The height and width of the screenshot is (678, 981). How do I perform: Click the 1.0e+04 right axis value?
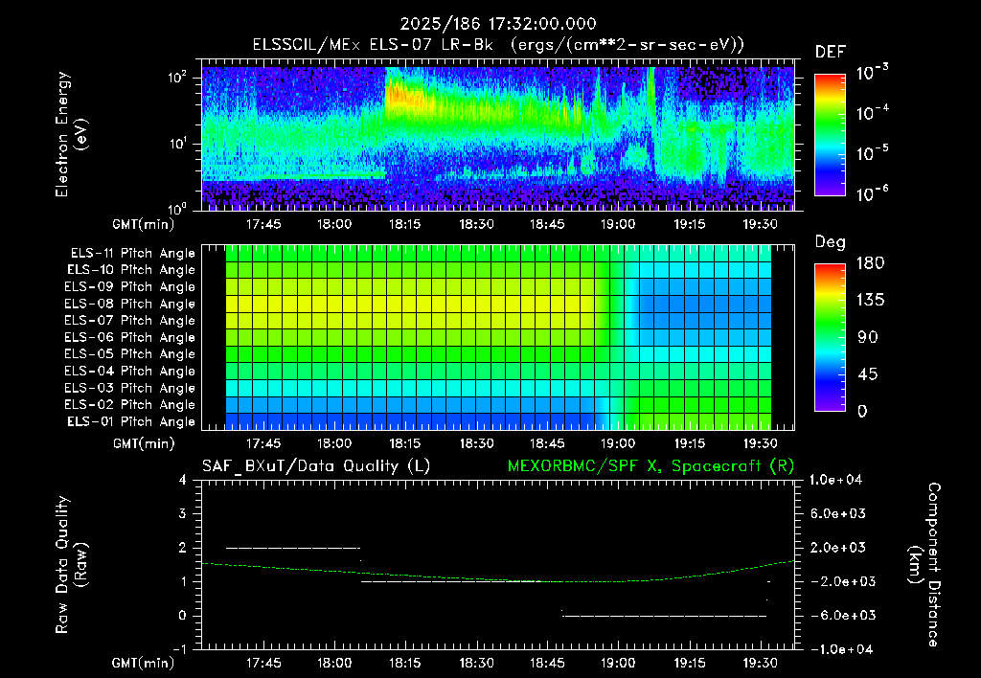pos(835,480)
